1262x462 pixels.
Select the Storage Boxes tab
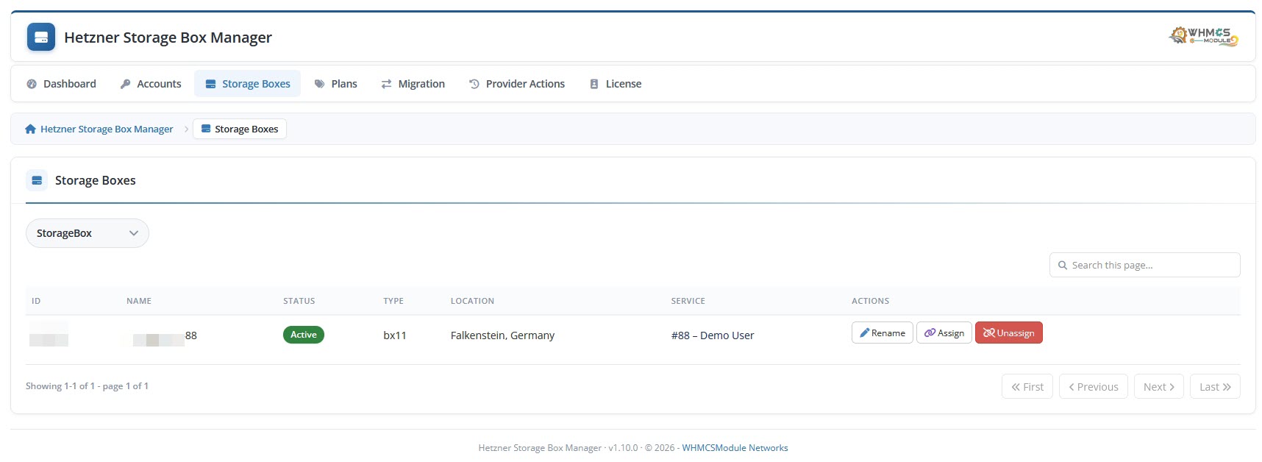248,84
